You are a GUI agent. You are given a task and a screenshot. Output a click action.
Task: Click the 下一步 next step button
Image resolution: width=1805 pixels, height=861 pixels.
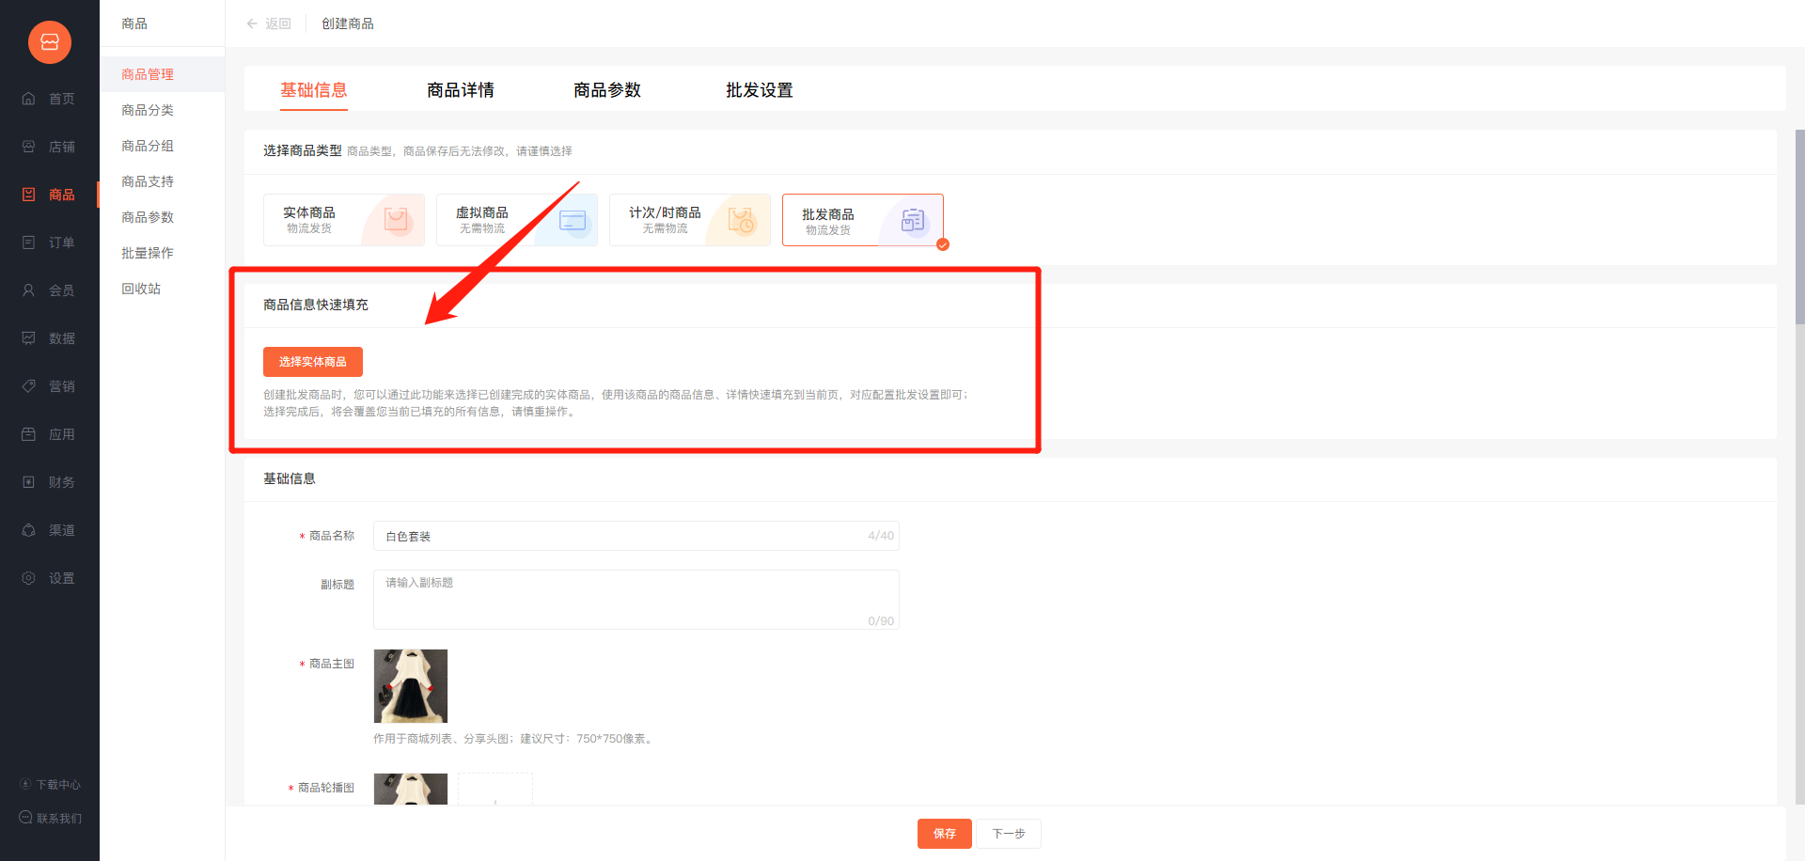(1008, 834)
